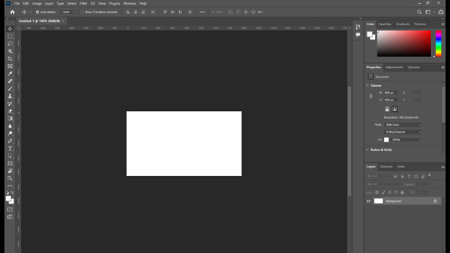Open the Filter menu

point(83,3)
